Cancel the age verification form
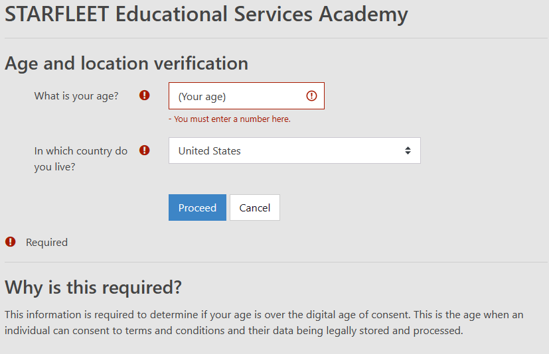 (x=254, y=207)
